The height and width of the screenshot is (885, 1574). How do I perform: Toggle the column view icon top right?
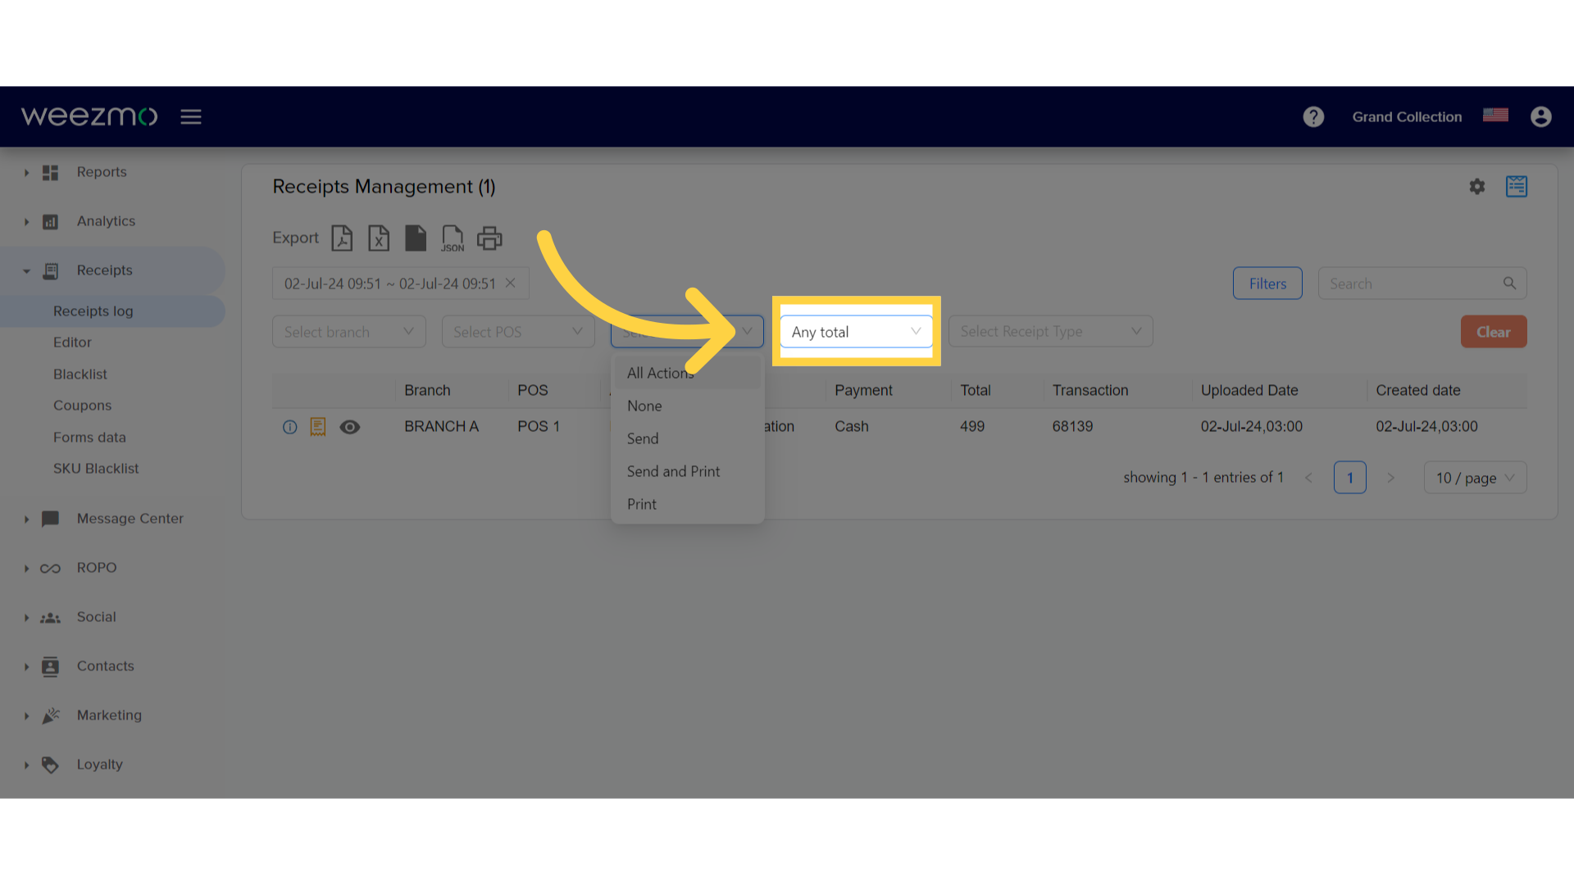1517,186
